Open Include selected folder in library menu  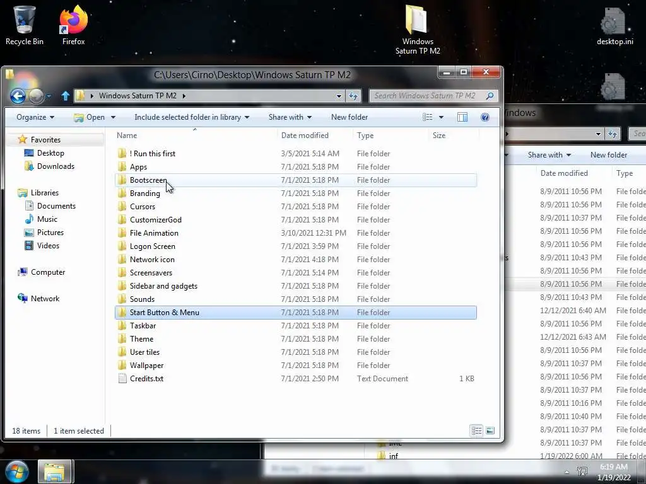(192, 117)
